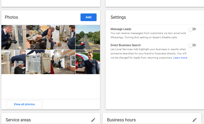Viewport: 204px width, 124px height.
Task: Open photo of red van on road
Action: pyautogui.click(x=88, y=37)
